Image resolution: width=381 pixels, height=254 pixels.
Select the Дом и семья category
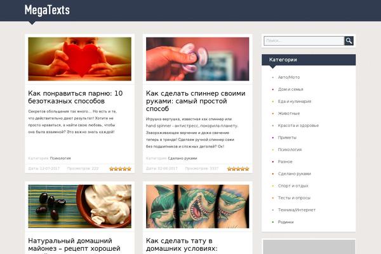tap(290, 89)
